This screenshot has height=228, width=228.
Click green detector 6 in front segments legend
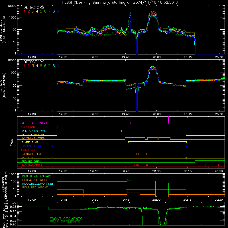(45, 11)
